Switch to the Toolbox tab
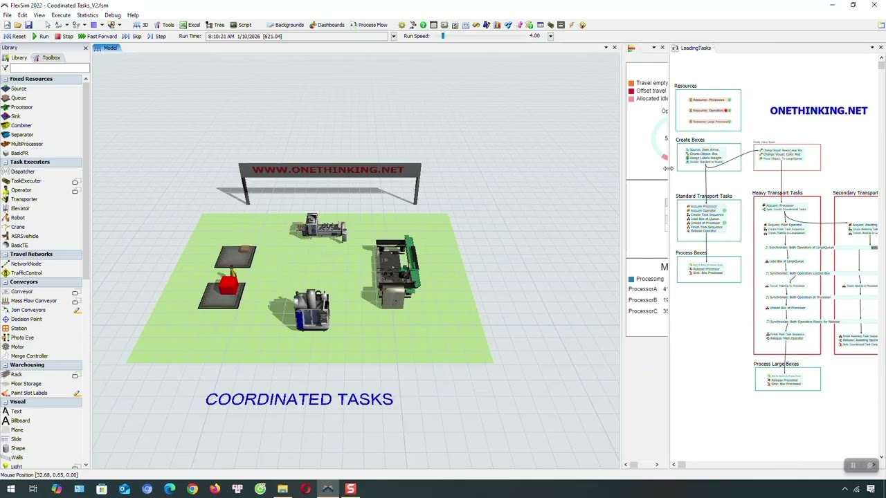The height and width of the screenshot is (498, 886). (x=47, y=57)
